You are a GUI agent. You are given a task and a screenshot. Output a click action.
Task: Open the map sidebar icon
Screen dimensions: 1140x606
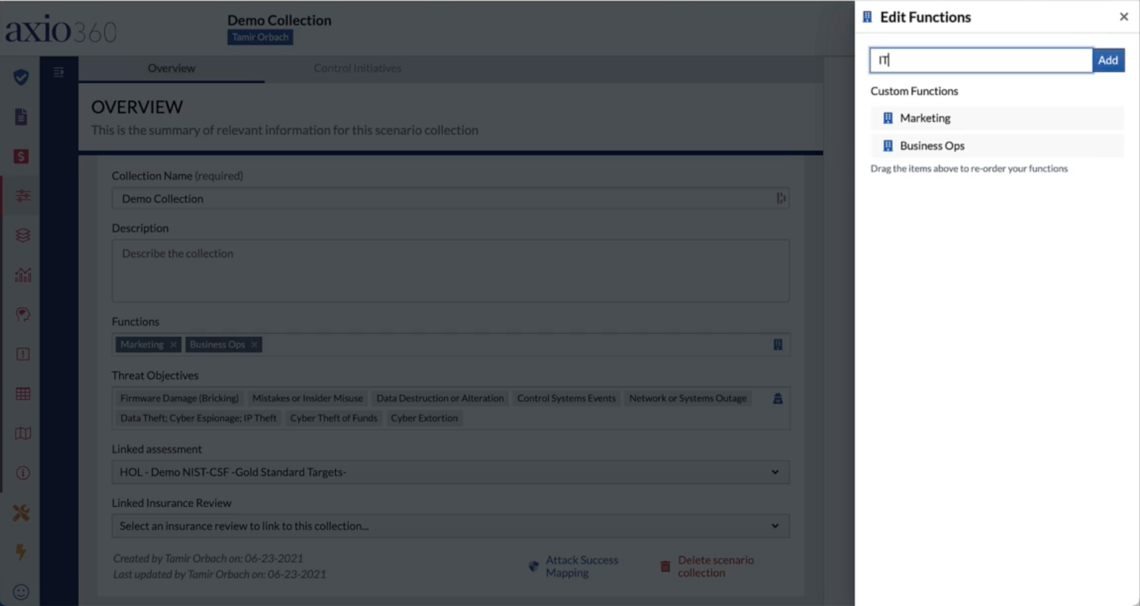(x=22, y=434)
